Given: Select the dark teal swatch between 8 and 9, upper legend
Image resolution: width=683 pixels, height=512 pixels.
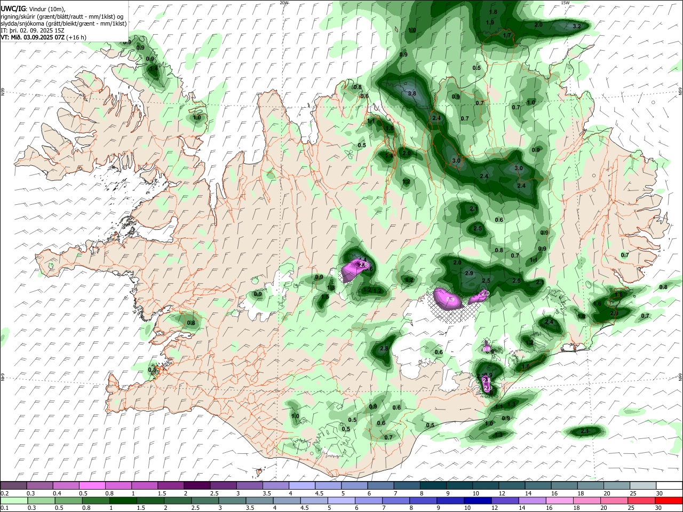Looking at the screenshot, I should tap(433, 486).
